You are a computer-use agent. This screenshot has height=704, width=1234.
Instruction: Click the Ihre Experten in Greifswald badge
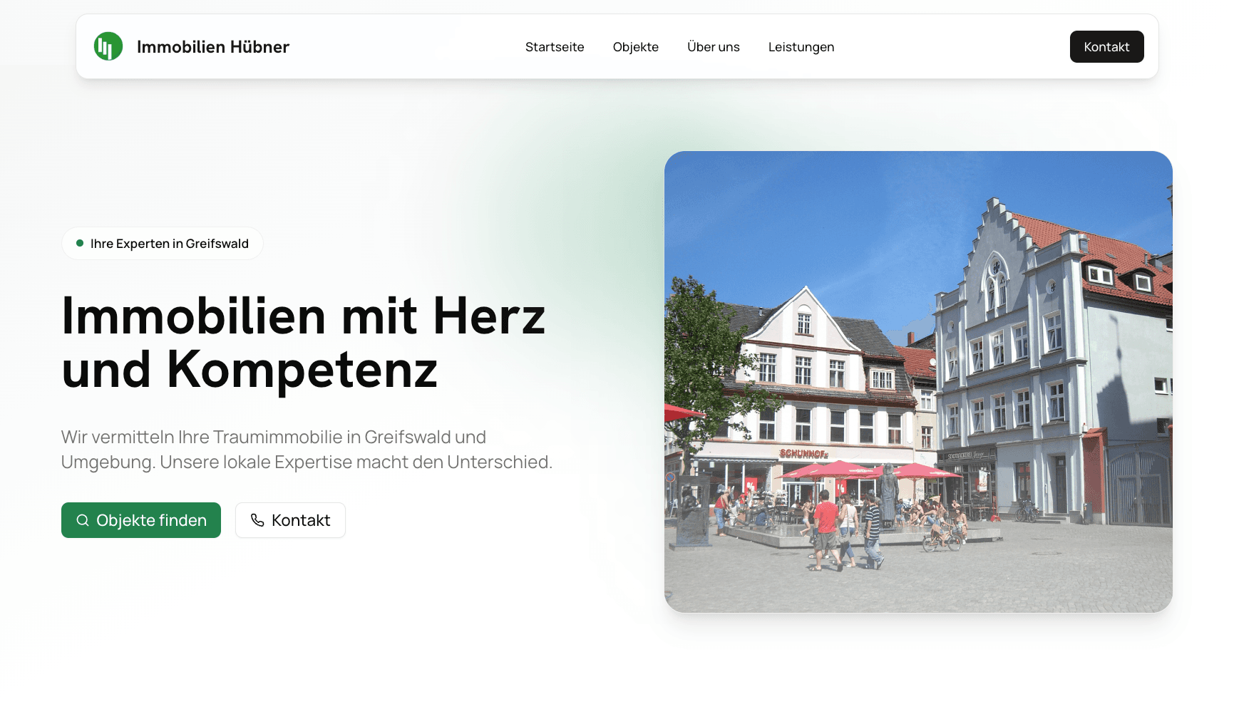(x=163, y=243)
